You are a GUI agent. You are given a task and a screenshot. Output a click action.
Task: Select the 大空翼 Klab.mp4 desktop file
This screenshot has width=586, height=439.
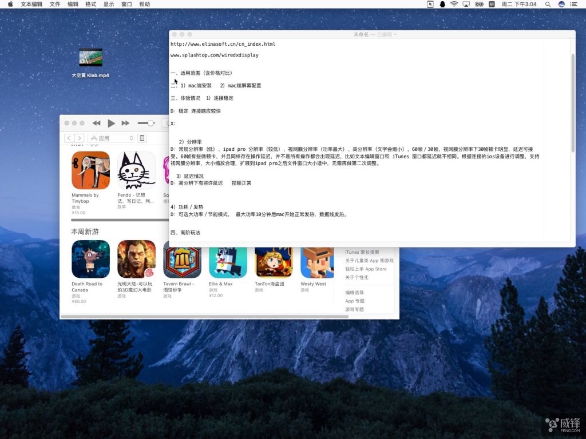click(x=90, y=63)
